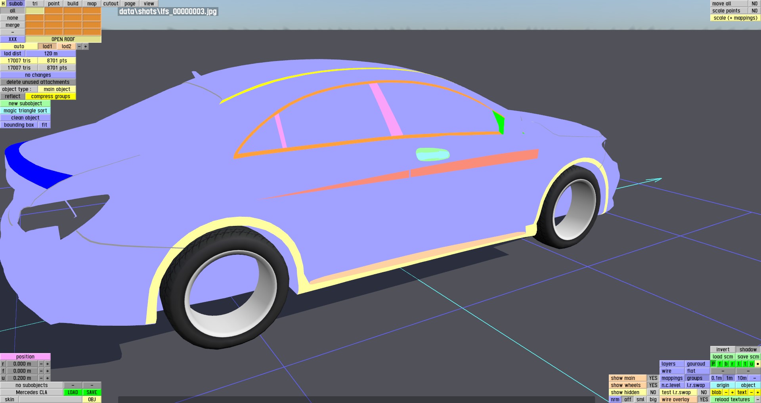Click the Mercedes CLA object name

tap(32, 392)
